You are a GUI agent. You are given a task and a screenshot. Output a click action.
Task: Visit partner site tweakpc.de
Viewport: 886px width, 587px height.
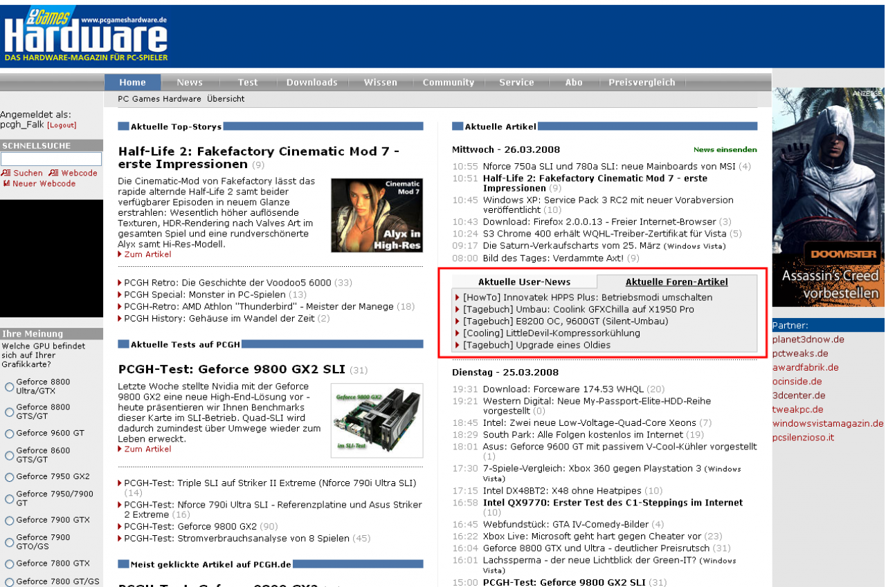[797, 409]
